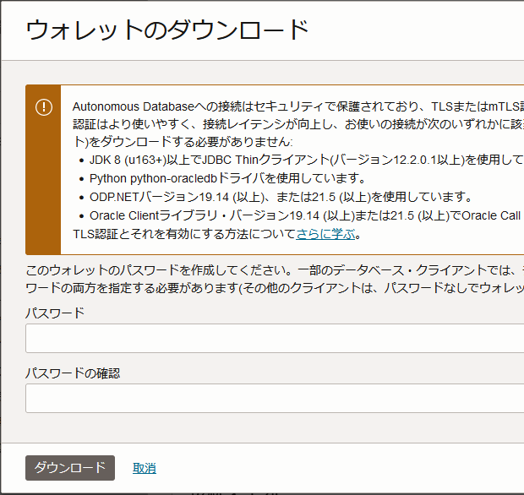Image resolution: width=524 pixels, height=495 pixels.
Task: Click the 取消 cancel link
Action: 145,468
